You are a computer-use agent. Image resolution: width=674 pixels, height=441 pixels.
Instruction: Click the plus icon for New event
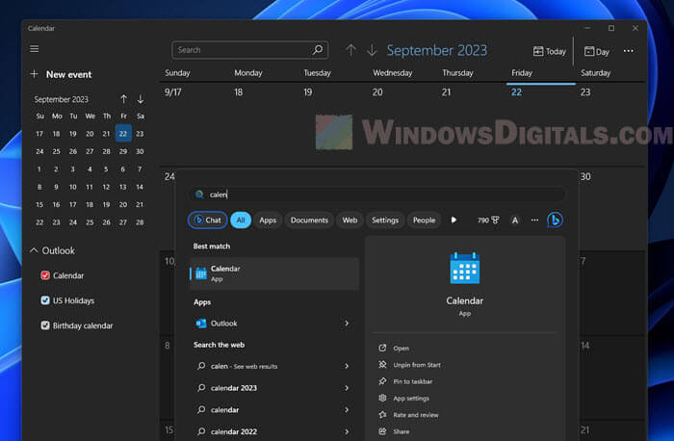tap(35, 74)
